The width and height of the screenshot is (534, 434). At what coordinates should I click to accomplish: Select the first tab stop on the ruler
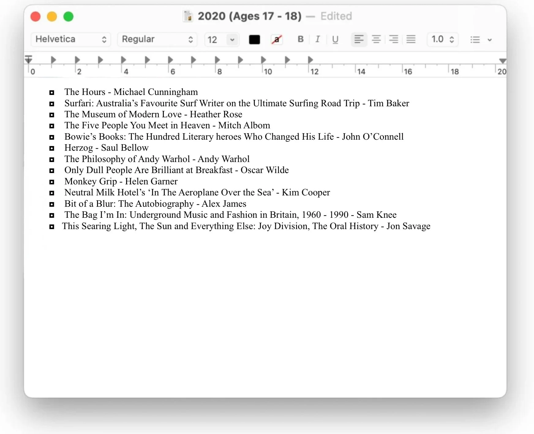click(x=53, y=60)
